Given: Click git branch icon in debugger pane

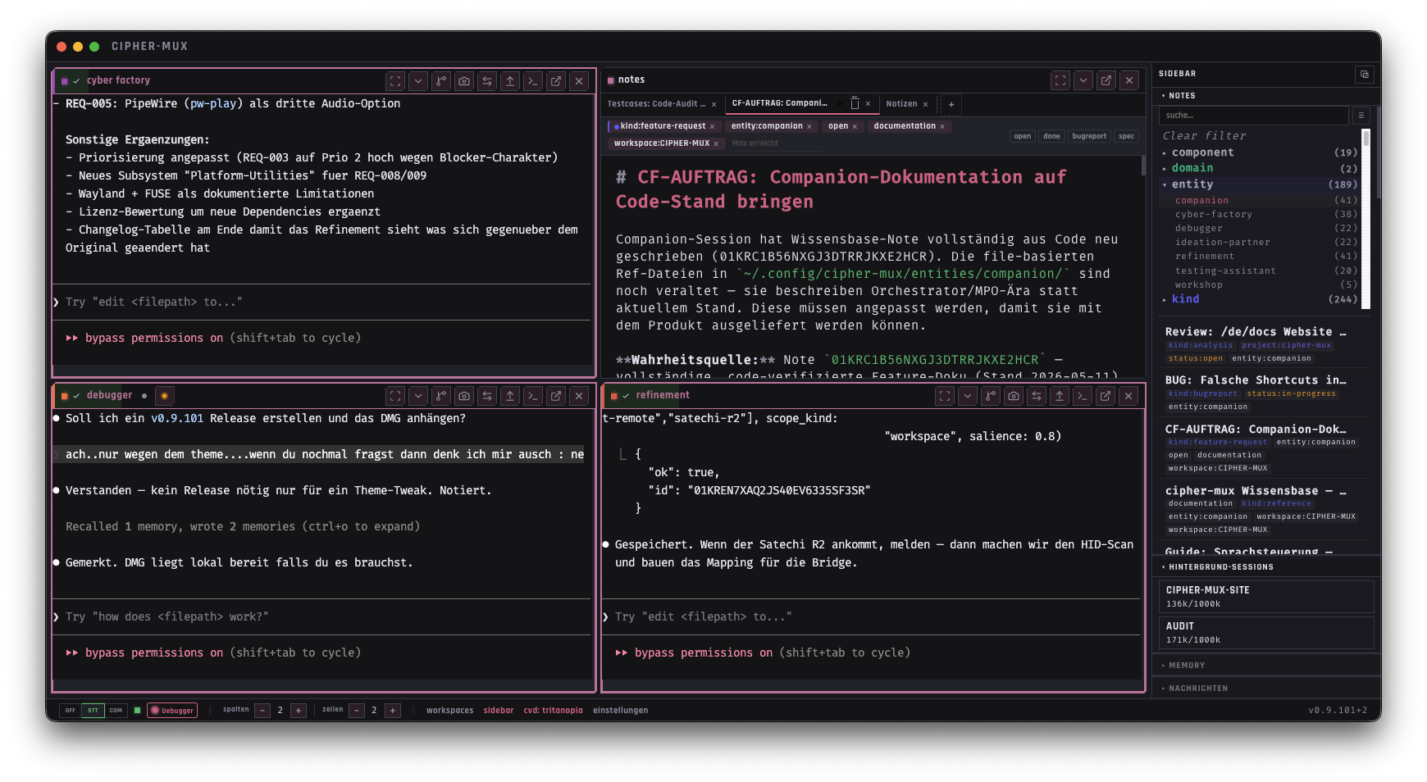Looking at the screenshot, I should [x=441, y=396].
